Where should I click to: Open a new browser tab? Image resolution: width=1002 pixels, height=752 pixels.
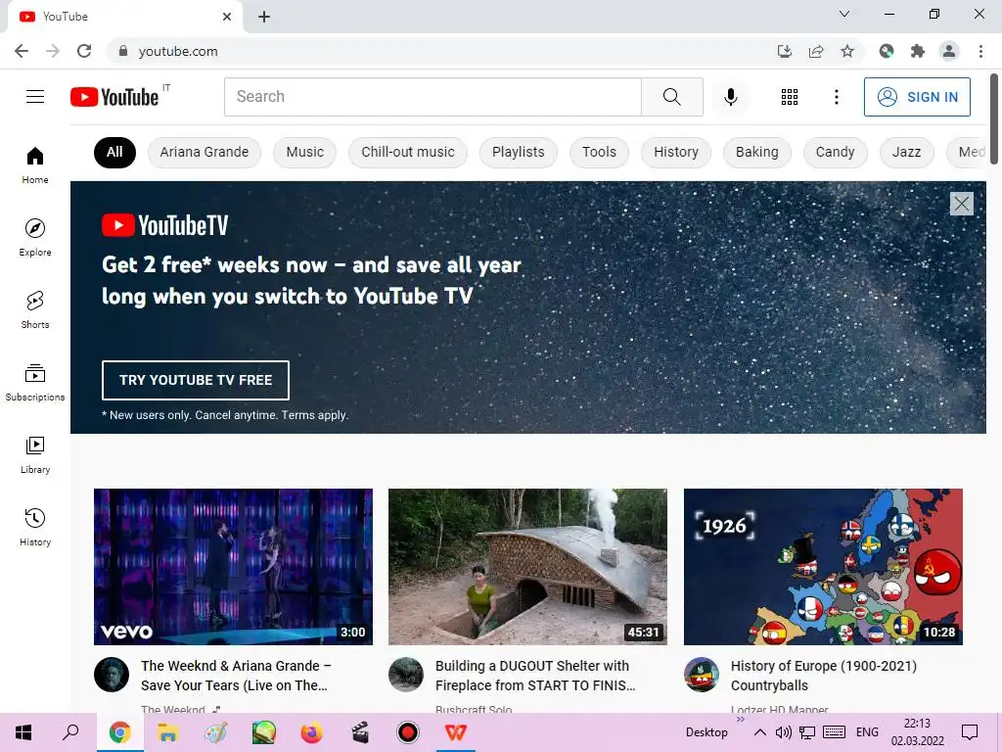click(x=264, y=17)
